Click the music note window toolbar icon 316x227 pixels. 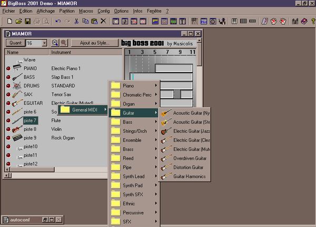(x=125, y=21)
